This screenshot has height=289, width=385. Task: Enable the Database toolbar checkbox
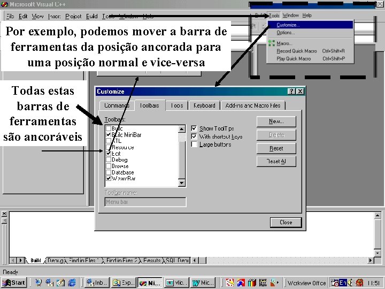point(109,172)
